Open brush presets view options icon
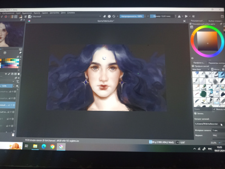This screenshot has height=169, width=225. tap(223, 69)
